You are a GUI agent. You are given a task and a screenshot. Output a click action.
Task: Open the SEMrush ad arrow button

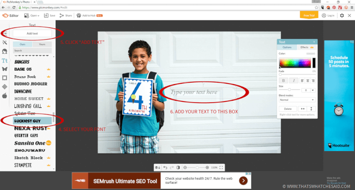[243, 181]
